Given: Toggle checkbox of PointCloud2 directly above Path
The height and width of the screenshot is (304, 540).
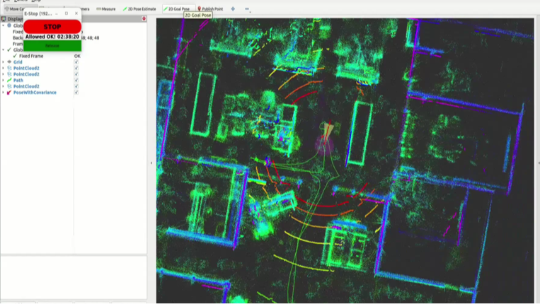Looking at the screenshot, I should 76,74.
